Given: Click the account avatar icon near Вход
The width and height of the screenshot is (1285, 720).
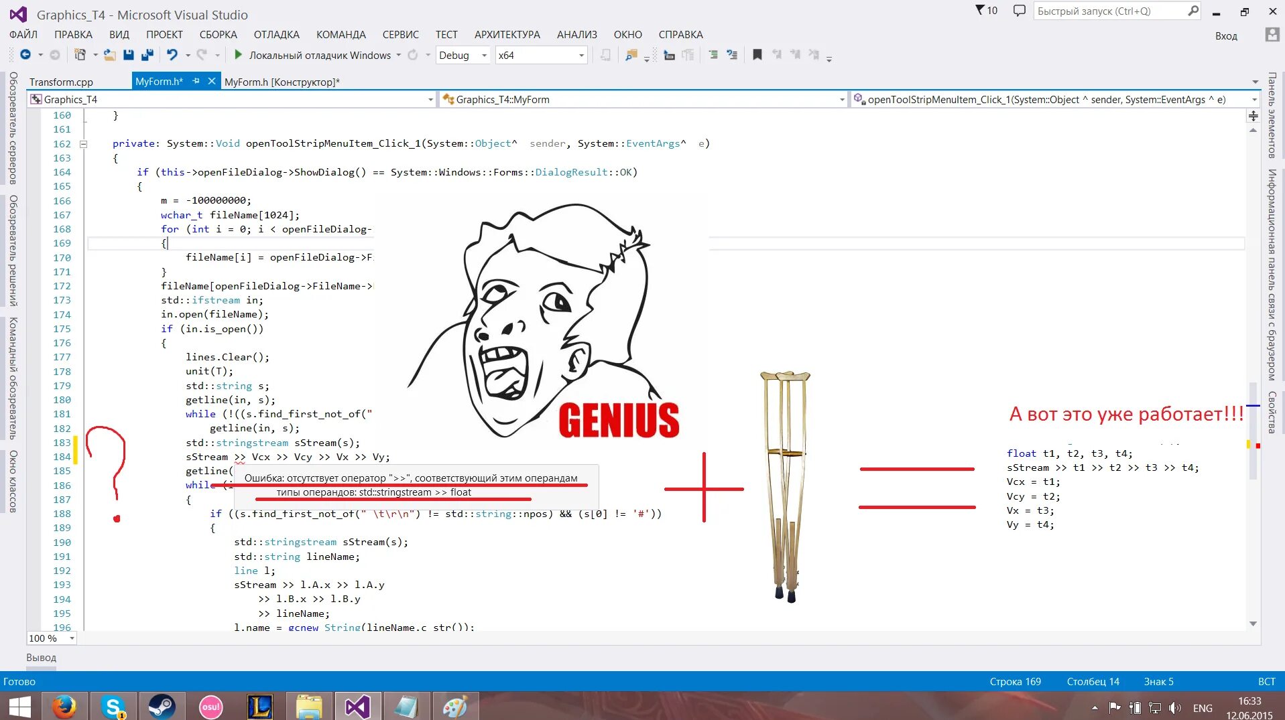Looking at the screenshot, I should coord(1272,35).
